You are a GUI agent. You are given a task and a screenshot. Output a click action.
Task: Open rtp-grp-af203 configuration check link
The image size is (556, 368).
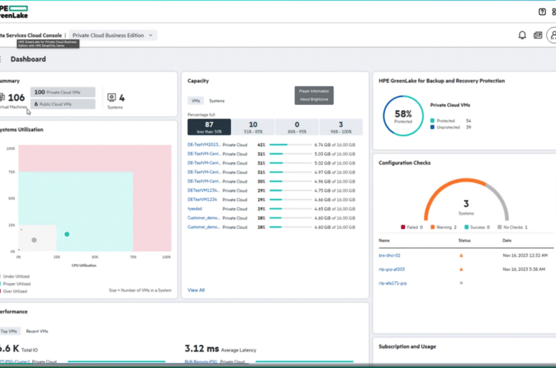click(391, 270)
